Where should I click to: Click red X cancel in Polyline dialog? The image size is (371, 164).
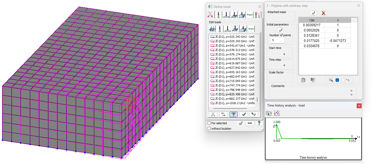point(324,13)
